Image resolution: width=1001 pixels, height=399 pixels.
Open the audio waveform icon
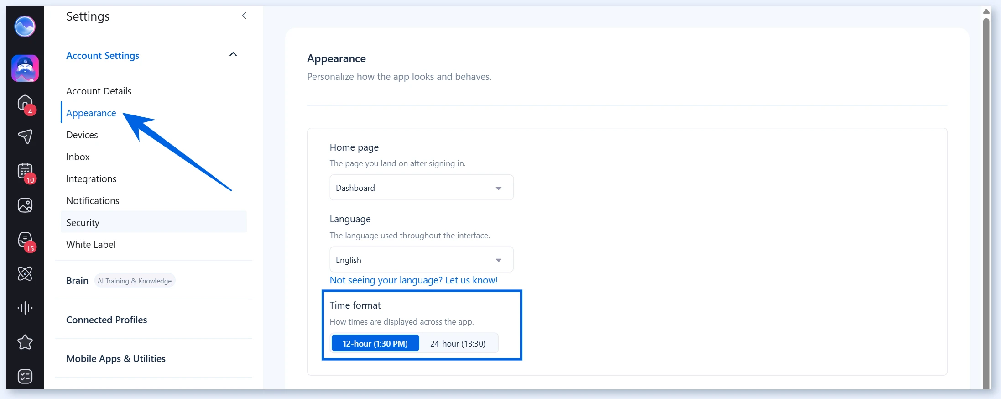(x=25, y=308)
